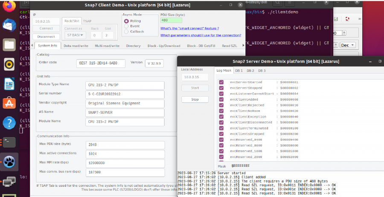Image resolution: width=384 pixels, height=197 pixels.
Task: Click the AS Name SNAP7-SERVER field
Action: click(125, 113)
